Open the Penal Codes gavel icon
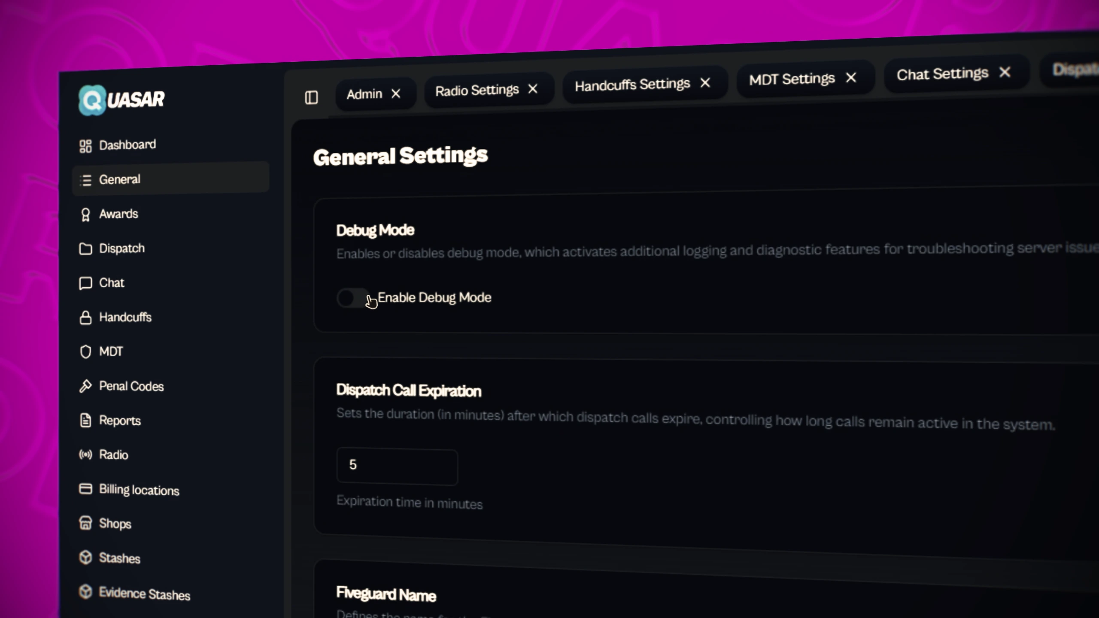This screenshot has height=618, width=1099. coord(85,386)
